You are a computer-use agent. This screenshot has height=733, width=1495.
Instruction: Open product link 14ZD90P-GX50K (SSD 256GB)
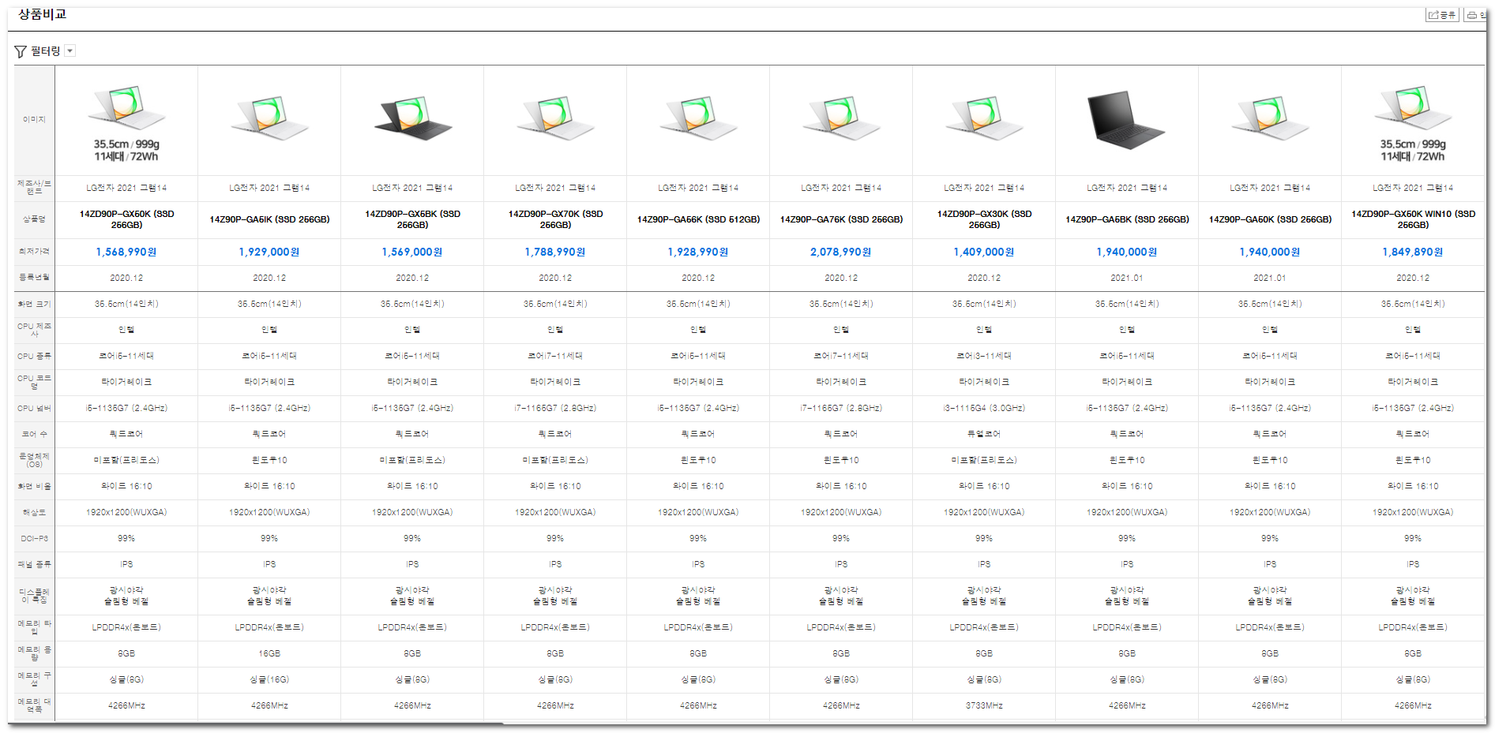[126, 219]
